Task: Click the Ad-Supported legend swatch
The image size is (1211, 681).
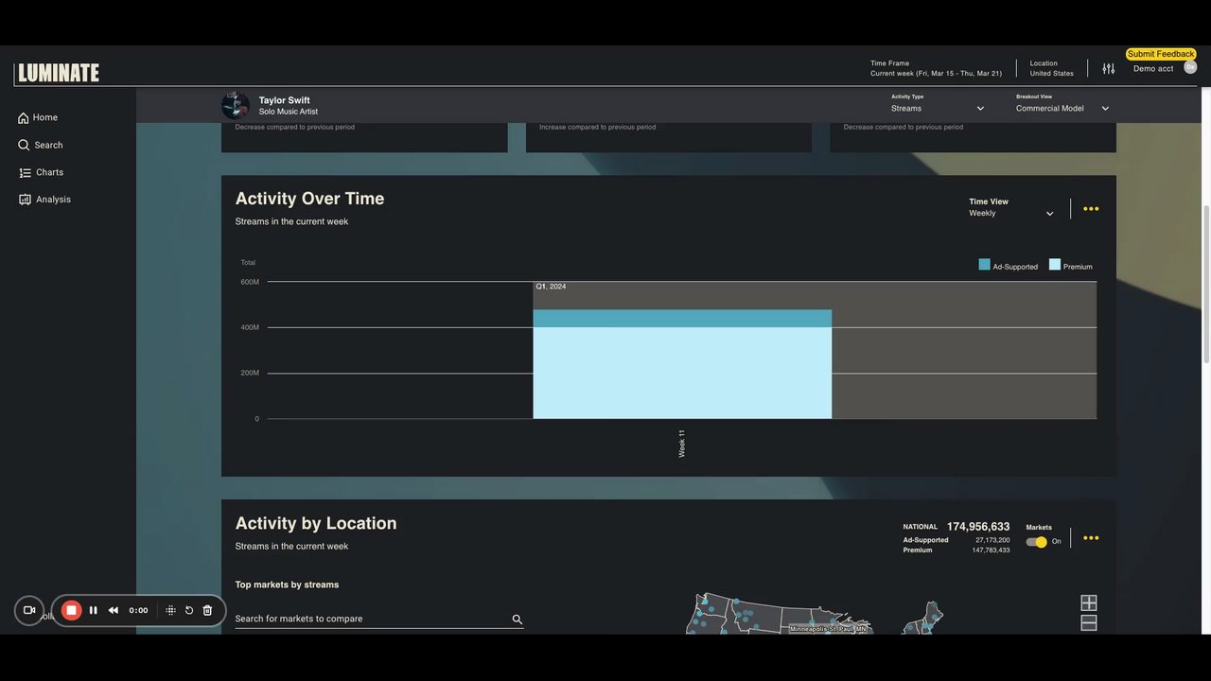Action: click(x=985, y=265)
